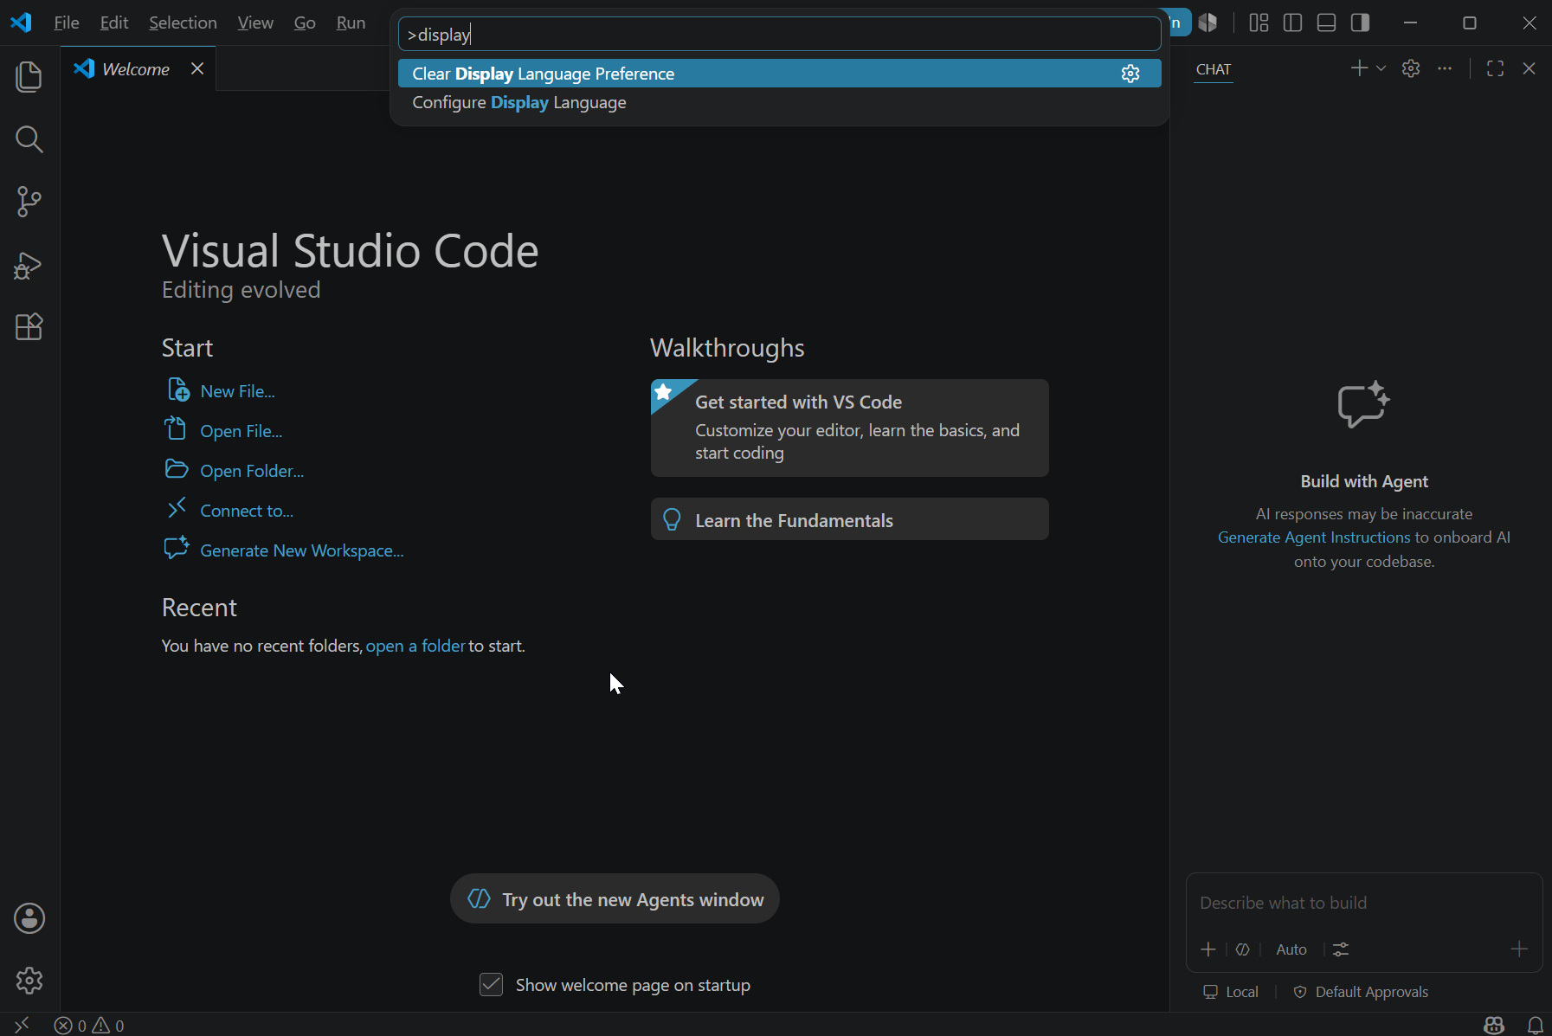Click Connect to... link
Viewport: 1552px width, 1036px height.
pos(247,511)
